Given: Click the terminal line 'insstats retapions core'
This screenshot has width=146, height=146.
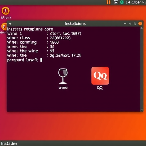Looking at the screenshot, I should tap(30, 29).
